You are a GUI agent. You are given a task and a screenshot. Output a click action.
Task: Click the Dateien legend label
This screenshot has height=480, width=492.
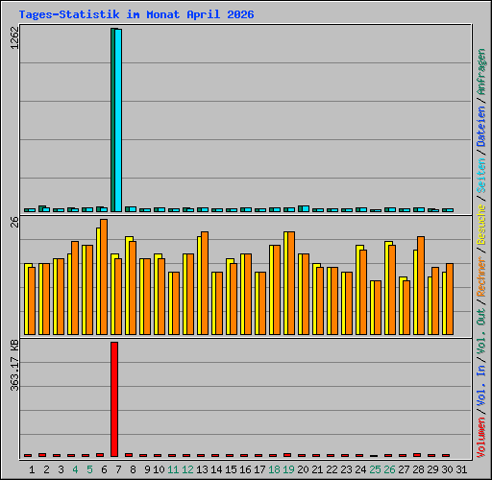(x=481, y=127)
